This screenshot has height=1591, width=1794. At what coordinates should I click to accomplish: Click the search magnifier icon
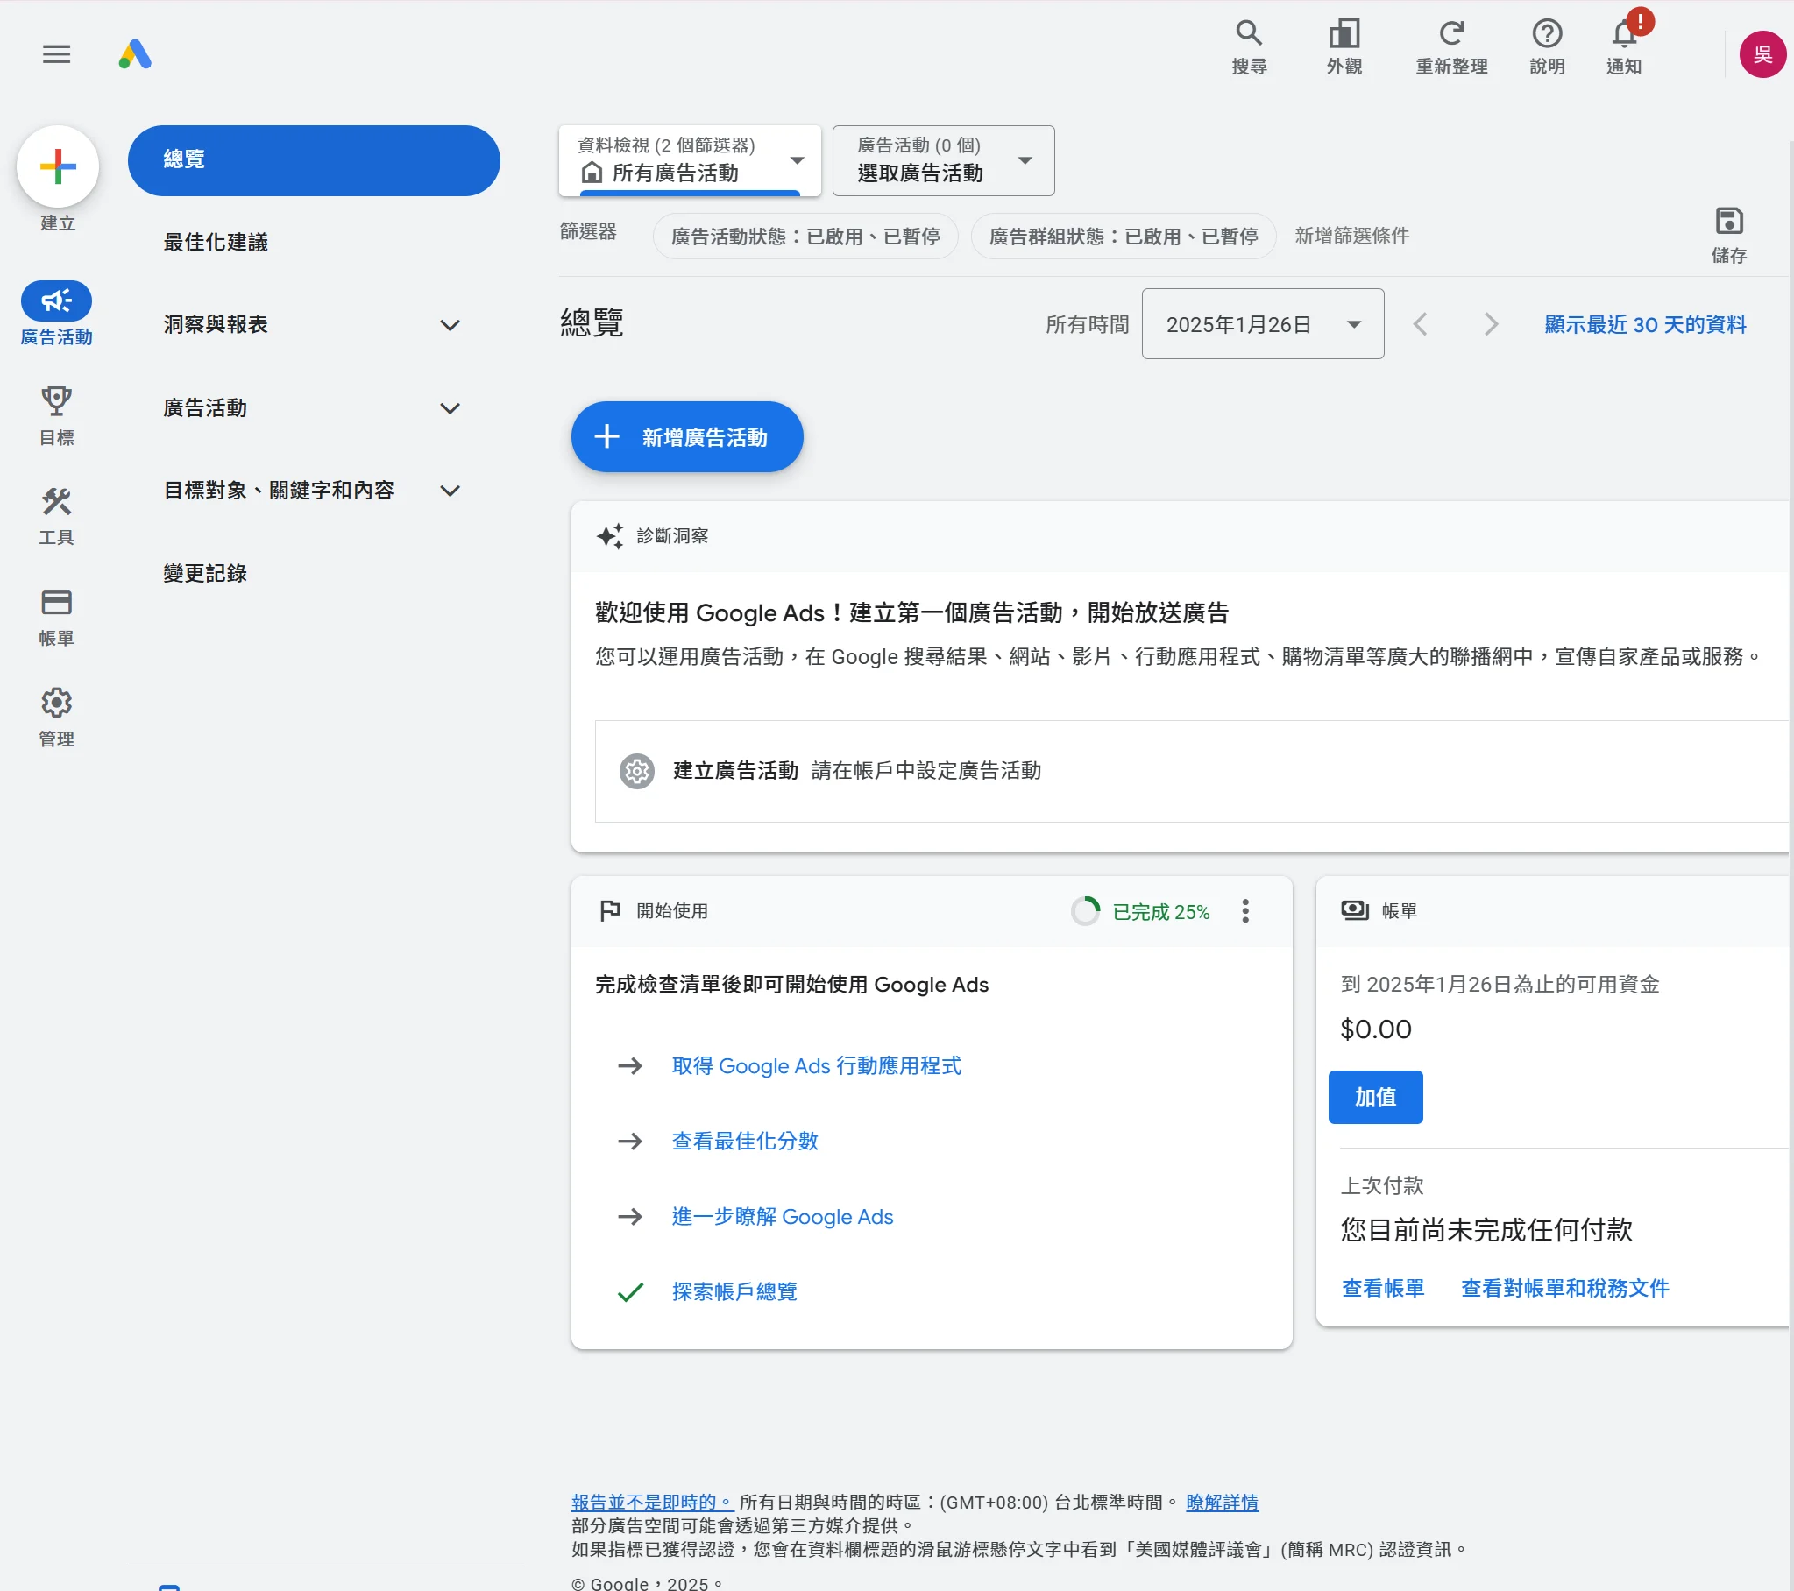coord(1248,34)
